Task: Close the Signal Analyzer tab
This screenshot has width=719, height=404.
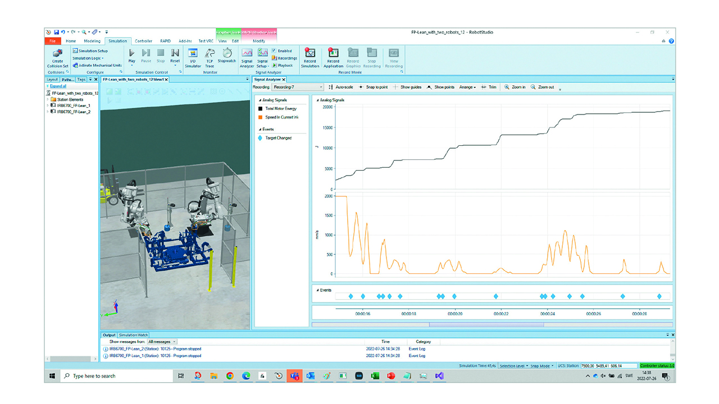Action: tap(285, 80)
